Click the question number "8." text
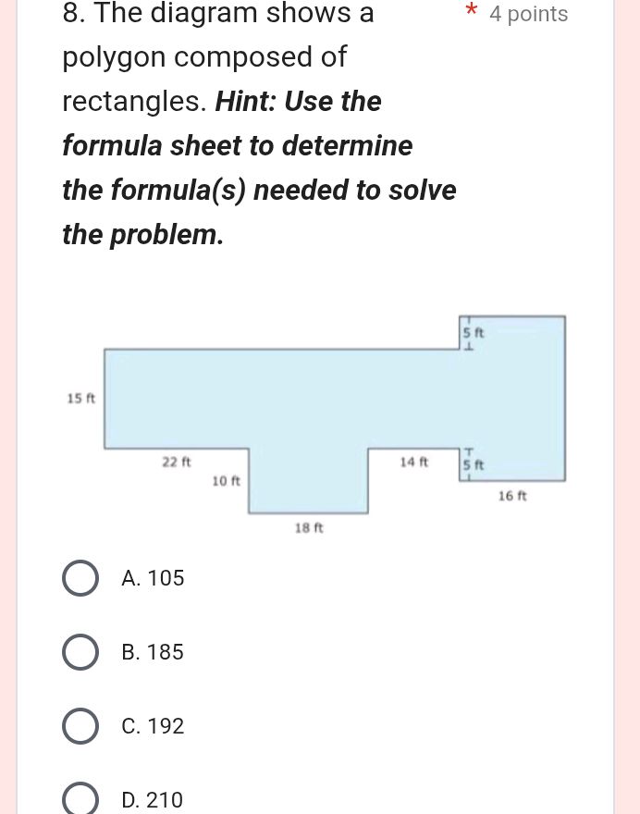Screen dimensions: 640x814 click(71, 14)
